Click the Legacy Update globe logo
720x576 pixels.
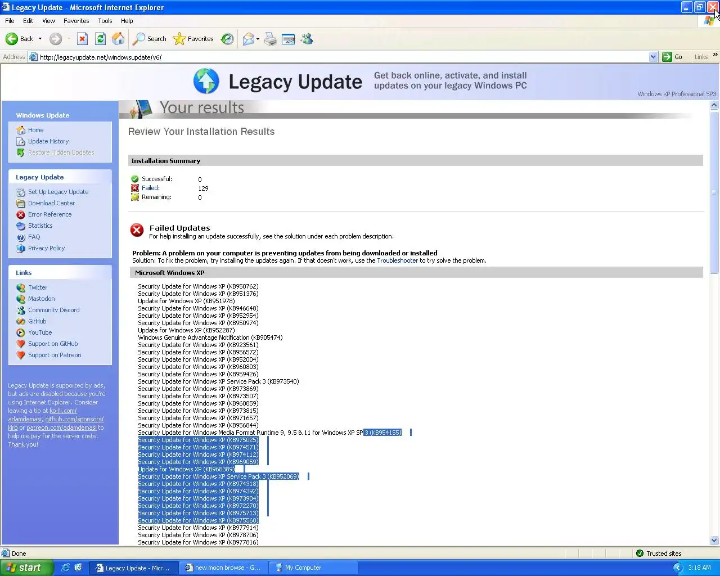point(206,81)
